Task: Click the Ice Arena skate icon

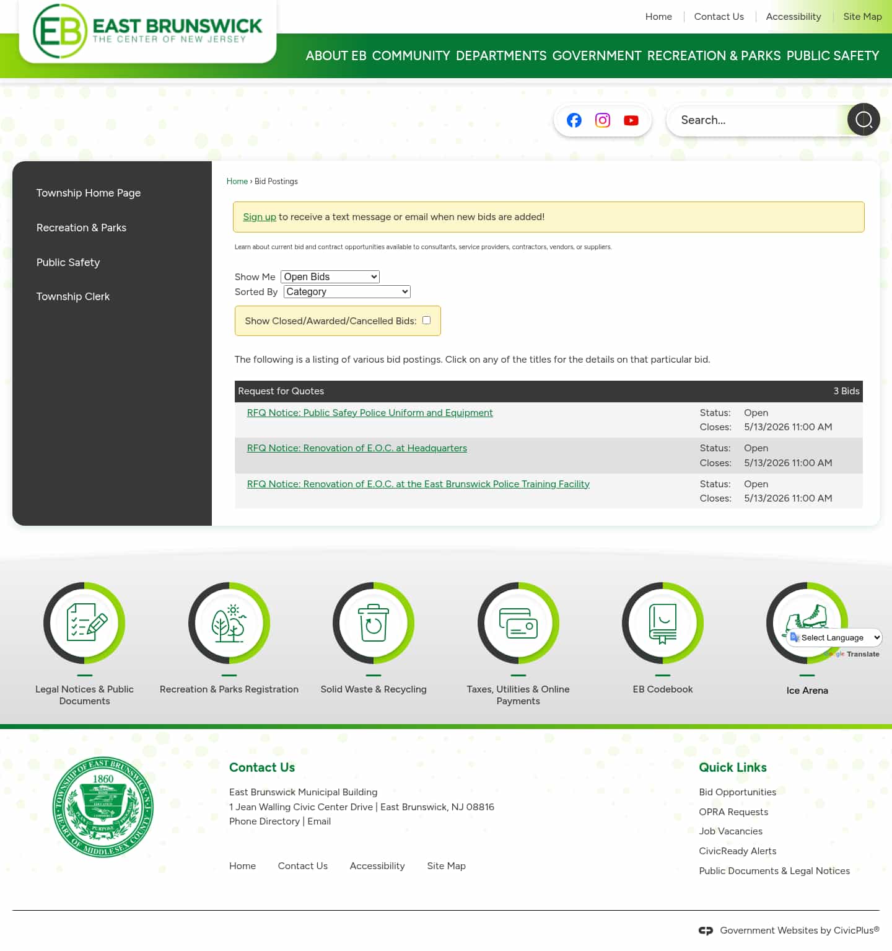Action: point(807,623)
